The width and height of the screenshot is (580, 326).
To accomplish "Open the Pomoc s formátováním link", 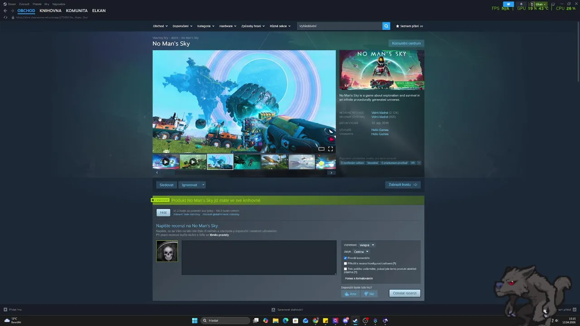I will tap(359, 278).
